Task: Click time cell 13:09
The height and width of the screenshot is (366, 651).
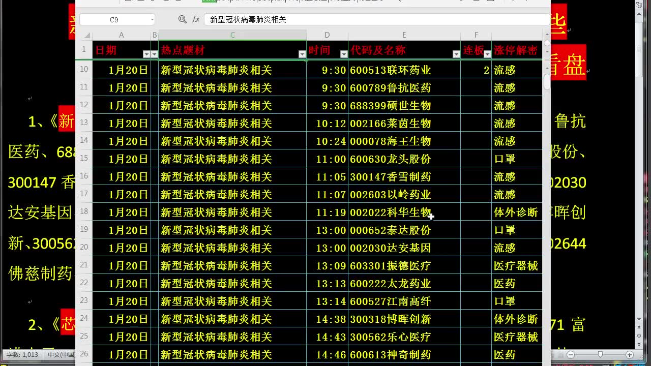Action: tap(327, 265)
